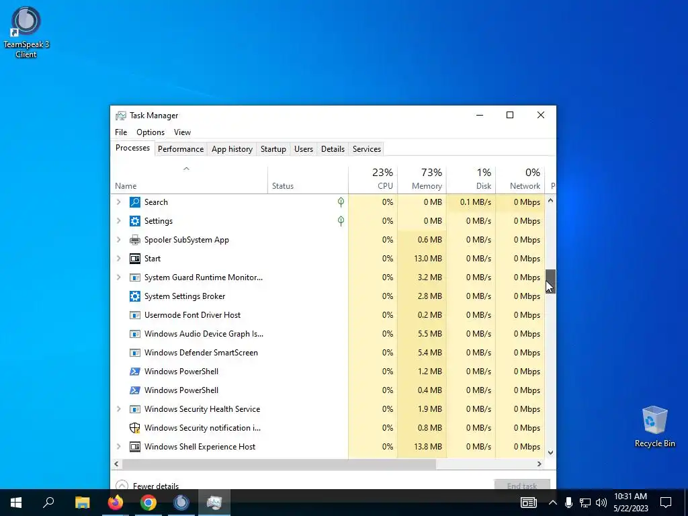
Task: Click the vertical scrollbar thumb in process list
Action: (551, 282)
